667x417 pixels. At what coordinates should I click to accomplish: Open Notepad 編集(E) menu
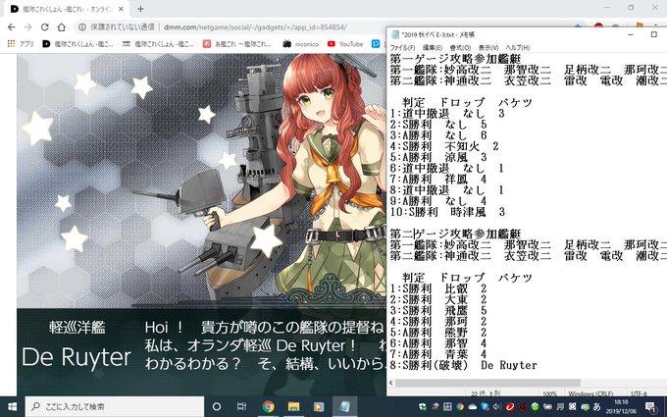(x=433, y=48)
